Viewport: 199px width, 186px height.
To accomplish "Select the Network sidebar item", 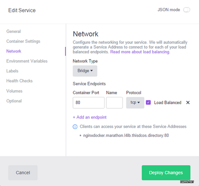I will pos(14,51).
